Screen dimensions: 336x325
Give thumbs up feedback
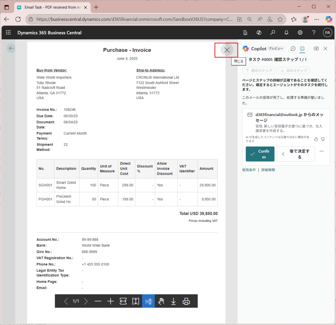316,139
